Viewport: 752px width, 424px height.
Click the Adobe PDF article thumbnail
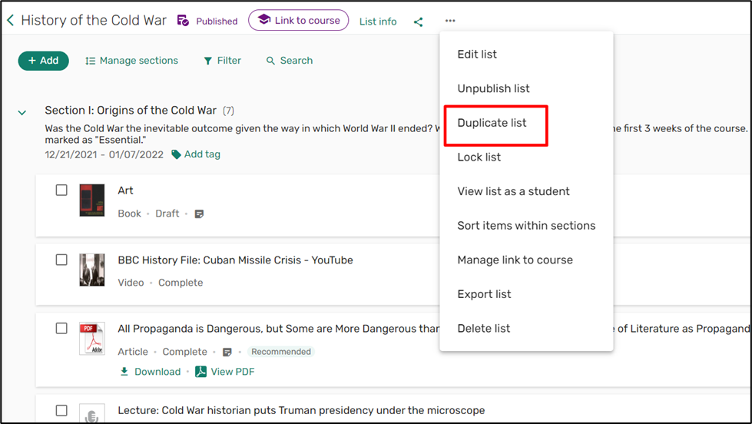(x=92, y=339)
